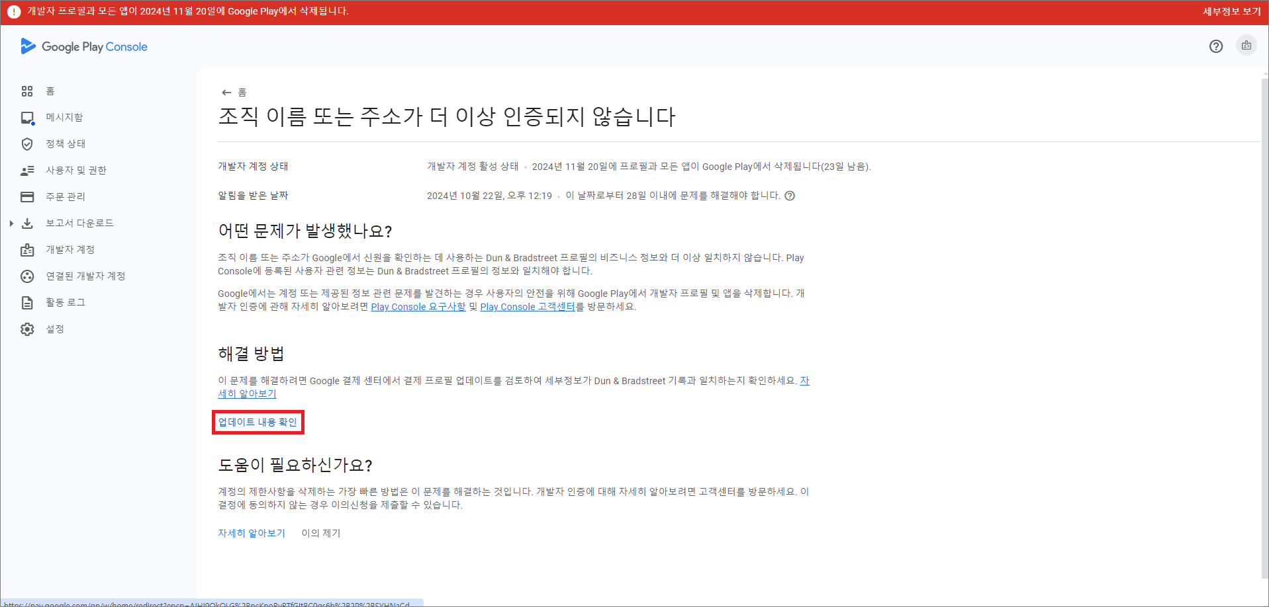Open 정책 상태 in the sidebar

pyautogui.click(x=66, y=144)
